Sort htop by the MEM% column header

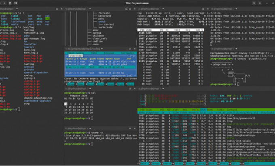click(x=210, y=110)
